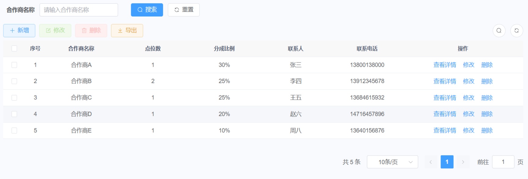Open 查看详情 for 合作商B
The height and width of the screenshot is (179, 528).
pyautogui.click(x=445, y=81)
